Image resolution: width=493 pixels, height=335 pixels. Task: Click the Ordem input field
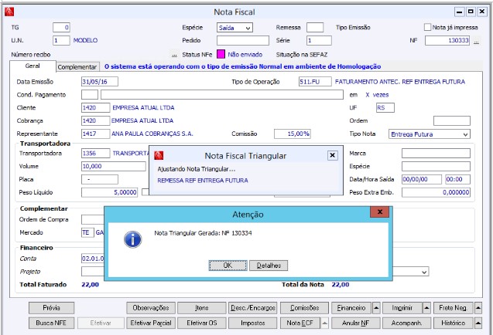point(452,120)
